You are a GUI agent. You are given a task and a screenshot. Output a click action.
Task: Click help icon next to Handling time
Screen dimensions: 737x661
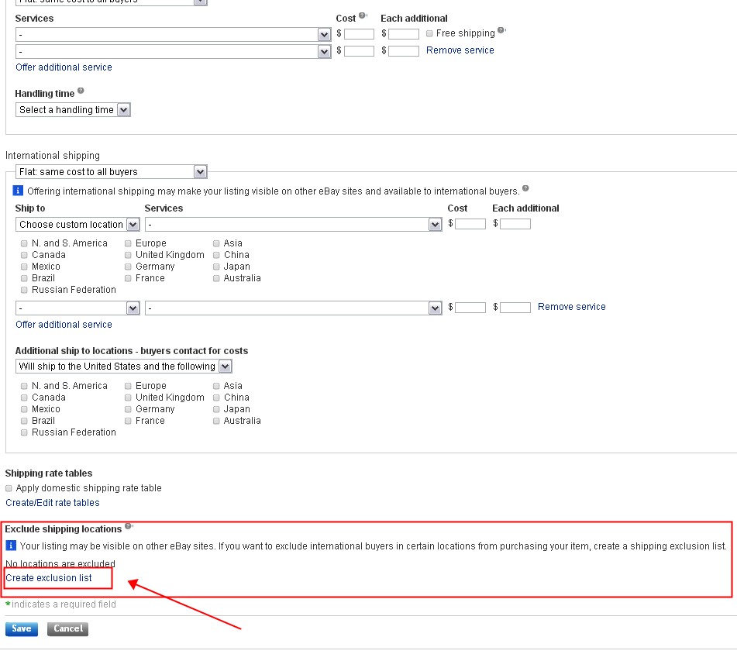point(81,91)
